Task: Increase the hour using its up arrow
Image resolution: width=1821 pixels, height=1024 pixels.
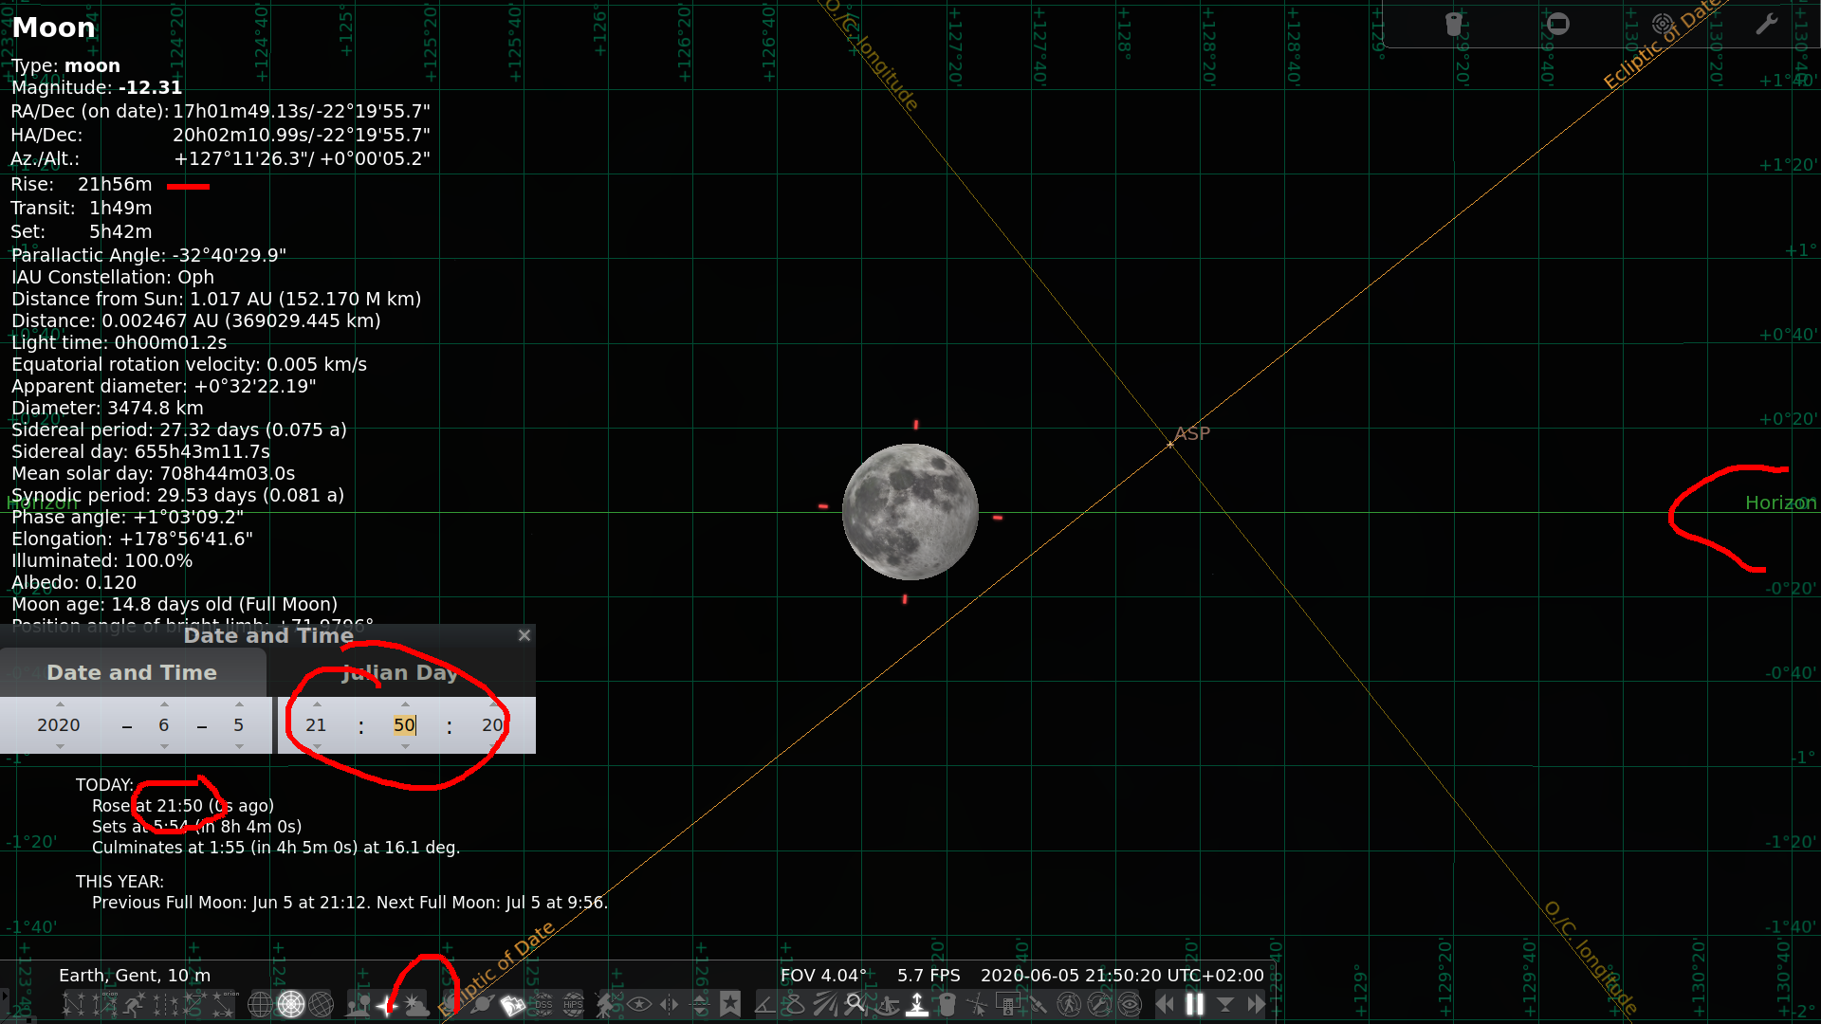Action: point(316,704)
